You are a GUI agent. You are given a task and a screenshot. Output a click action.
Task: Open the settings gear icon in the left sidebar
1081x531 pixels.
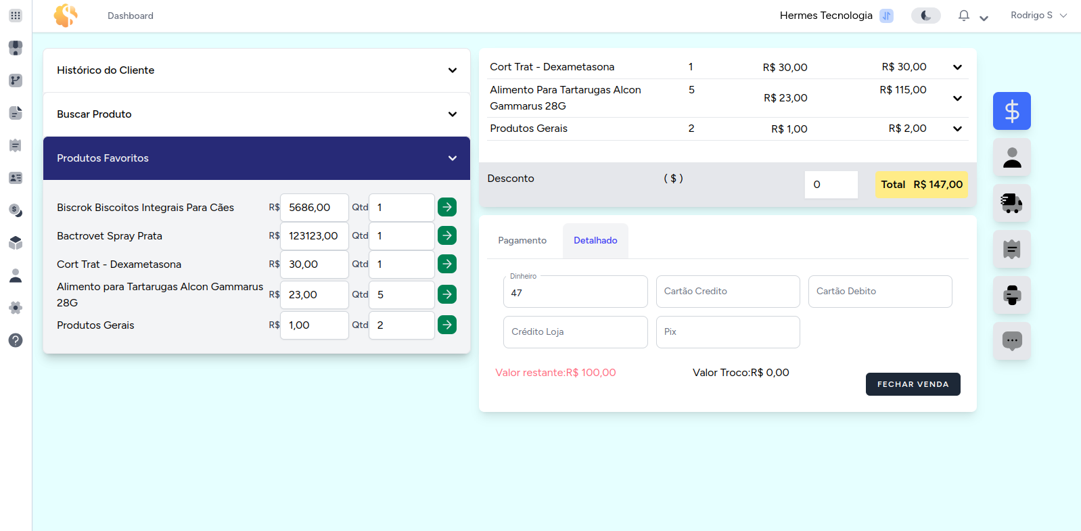click(x=16, y=308)
